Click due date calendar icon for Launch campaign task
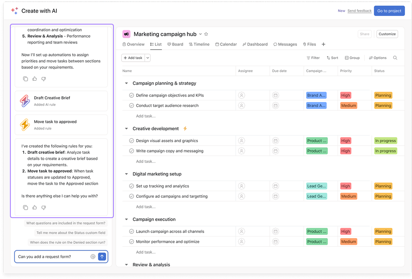Viewport: 412px width, 279px height. pyautogui.click(x=275, y=231)
